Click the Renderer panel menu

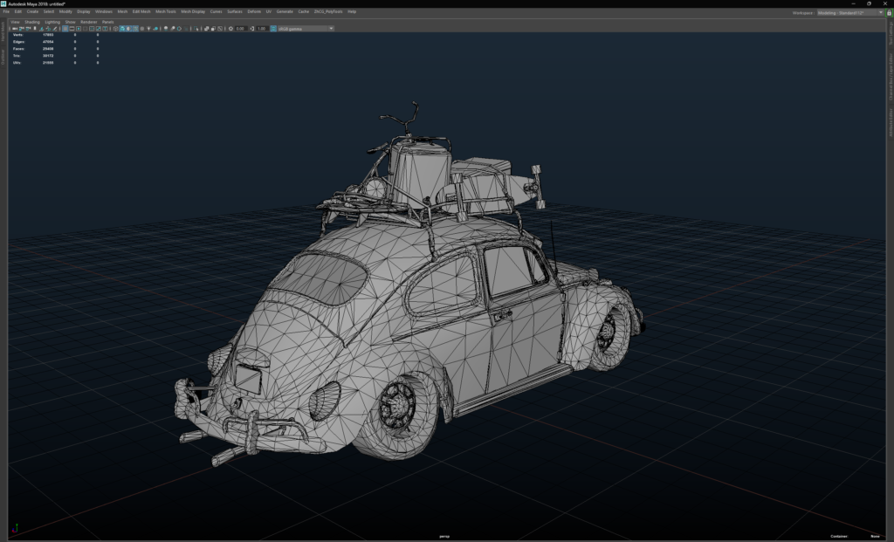[89, 21]
